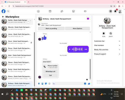Open options menu on Karlita chat
This screenshot has width=125, height=100.
tap(28, 21)
